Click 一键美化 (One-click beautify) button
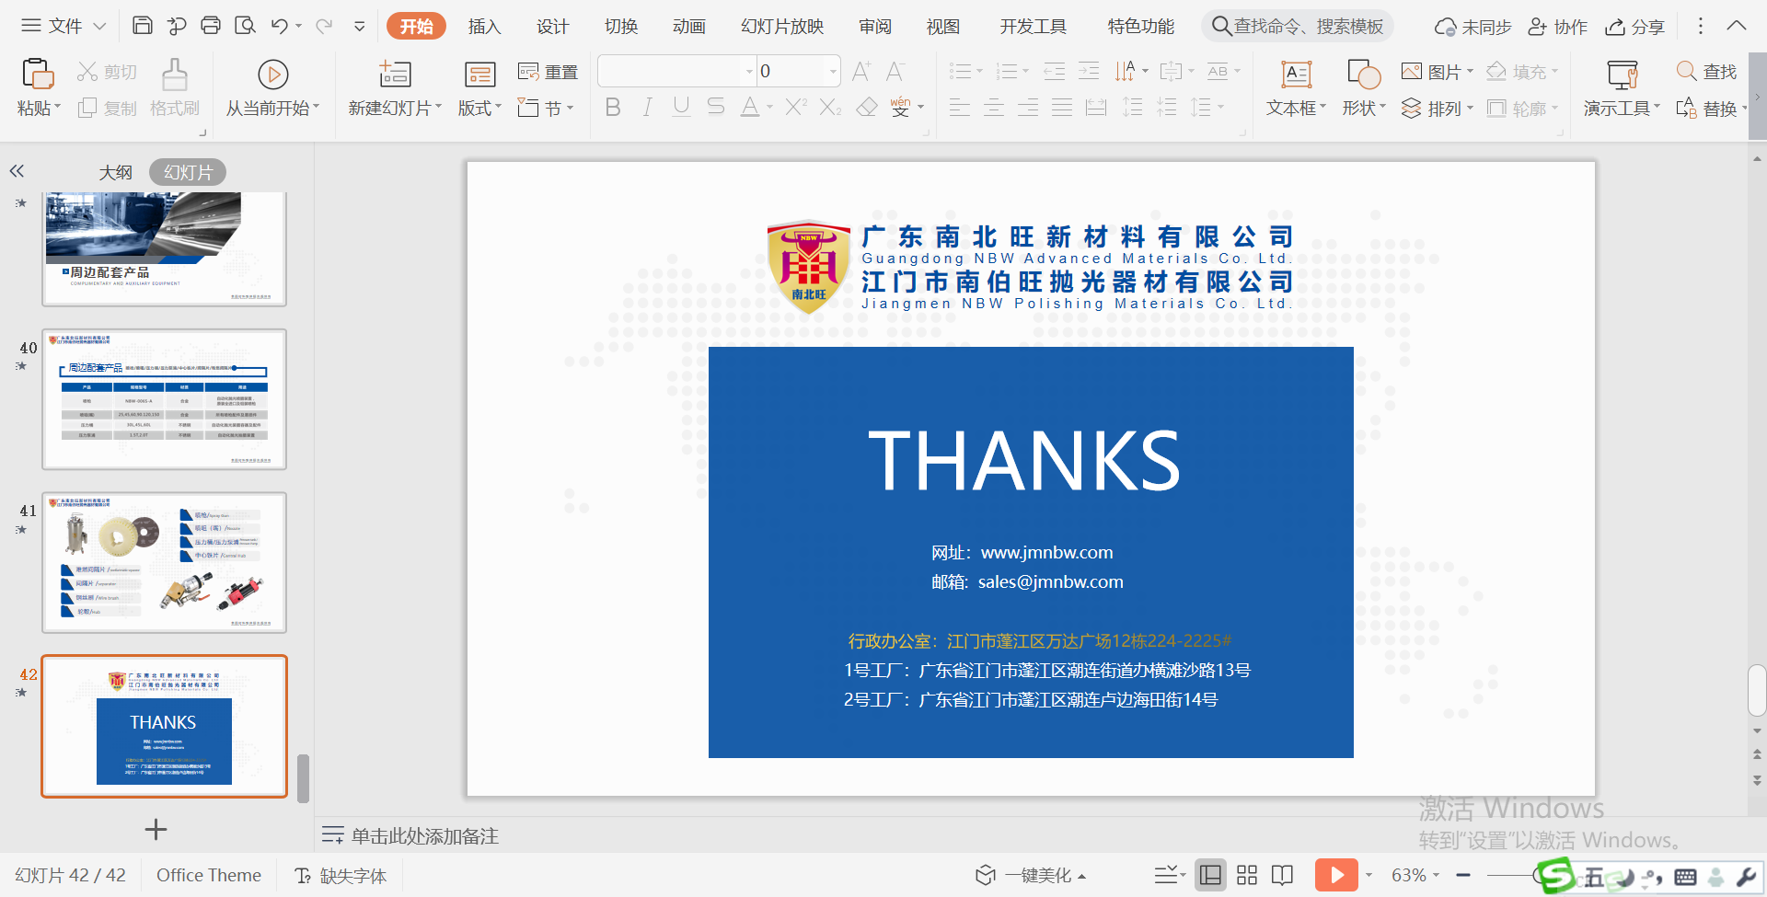 click(1031, 875)
